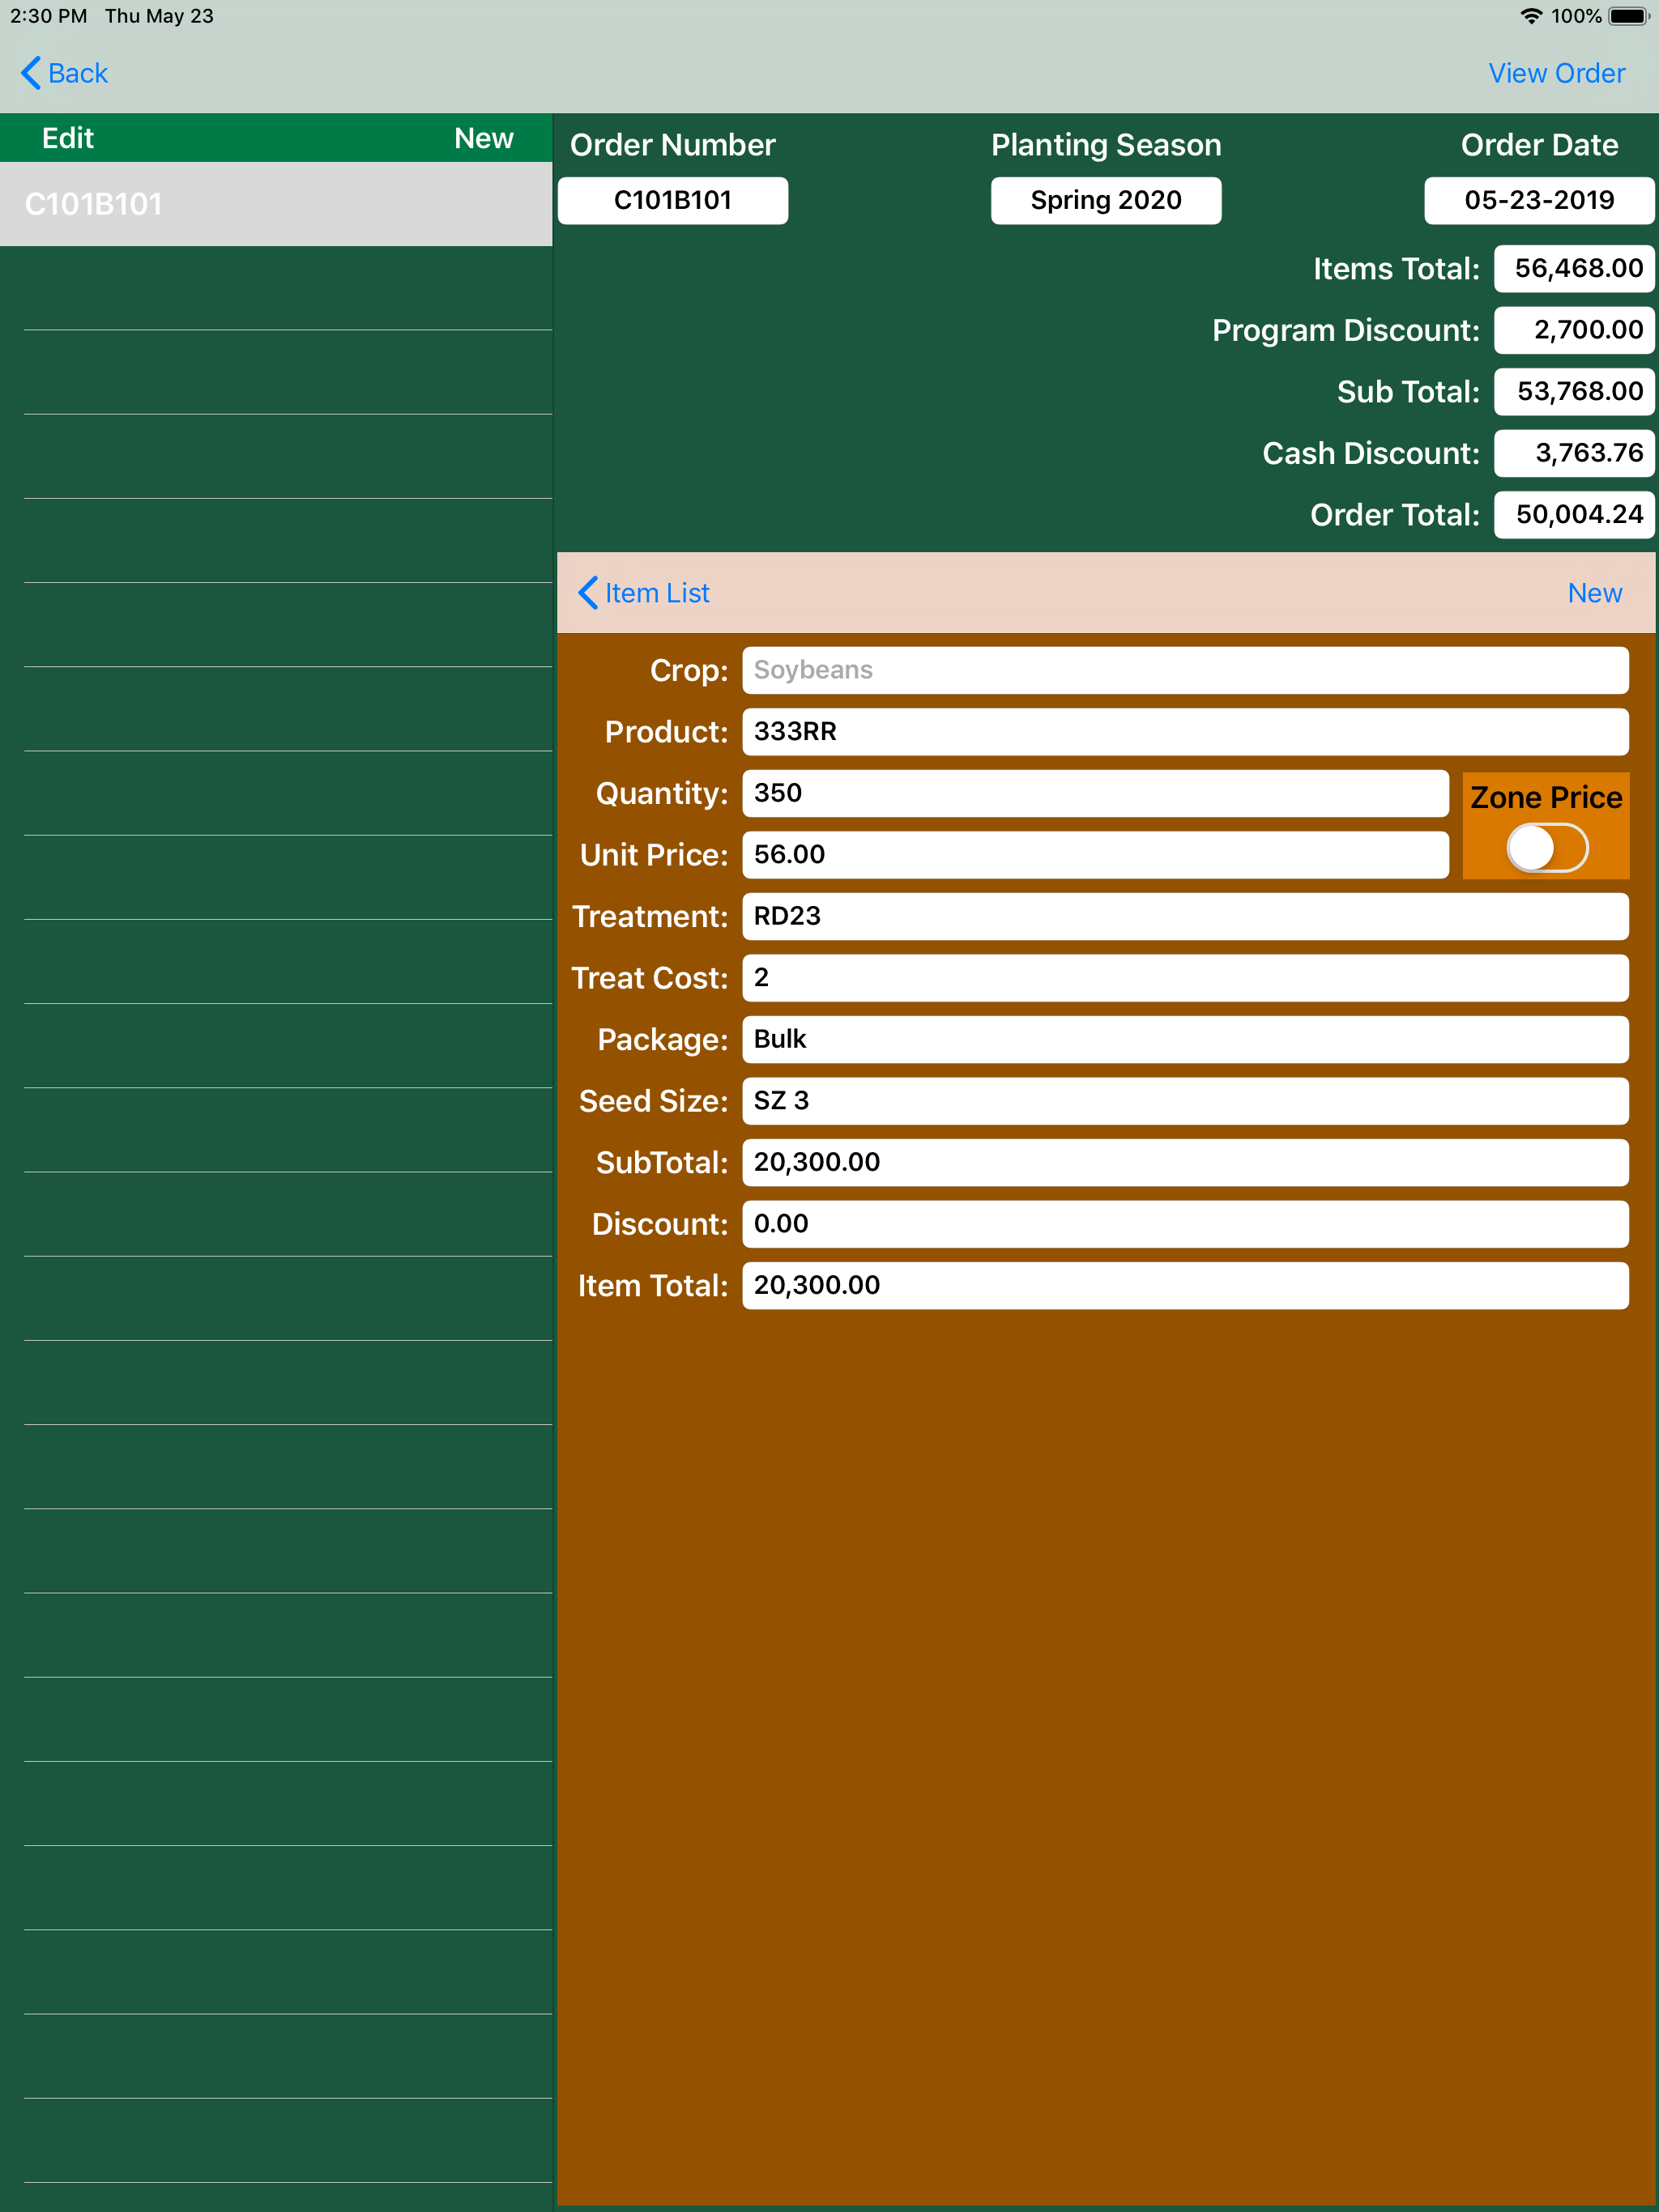Select order C101B101 in the list
Viewport: 1659px width, 2212px height.
click(x=276, y=204)
